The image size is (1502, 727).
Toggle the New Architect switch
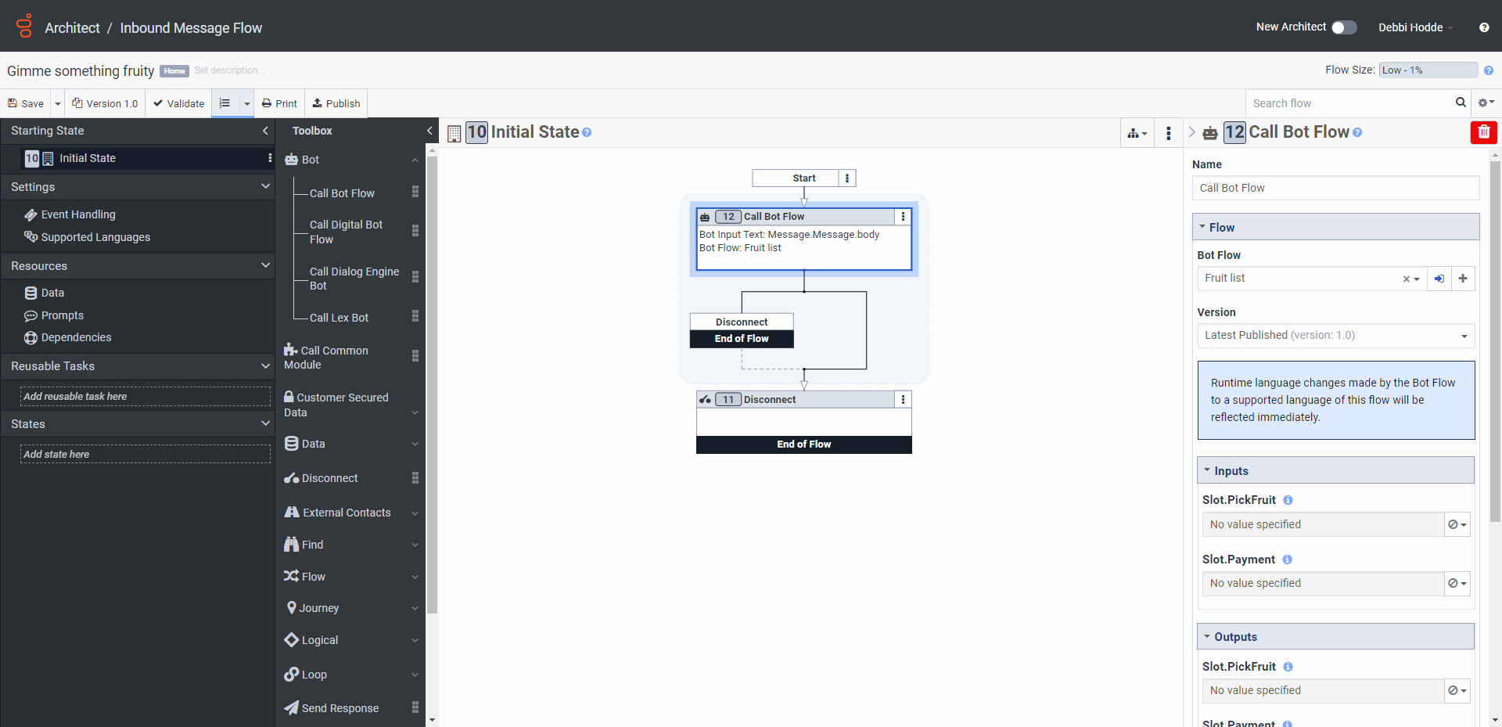click(1343, 27)
